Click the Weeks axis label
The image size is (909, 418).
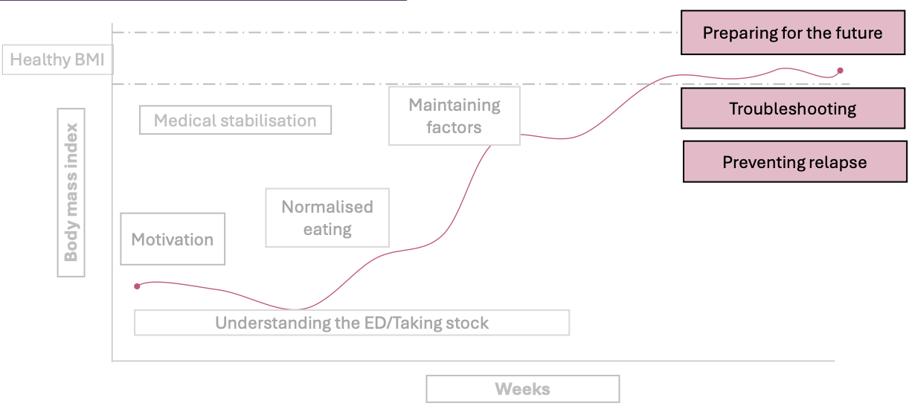522,389
